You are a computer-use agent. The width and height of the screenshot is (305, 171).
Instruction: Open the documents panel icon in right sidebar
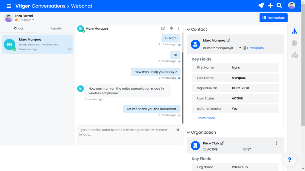point(295,43)
